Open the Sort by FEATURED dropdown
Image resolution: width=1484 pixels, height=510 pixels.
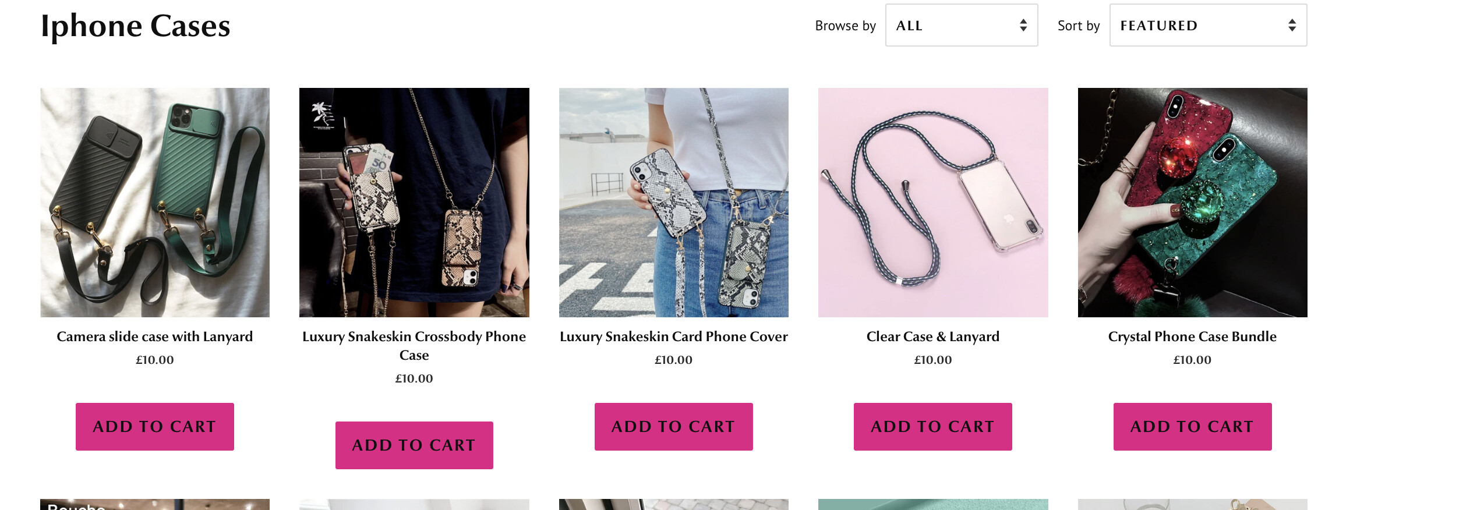tap(1207, 26)
